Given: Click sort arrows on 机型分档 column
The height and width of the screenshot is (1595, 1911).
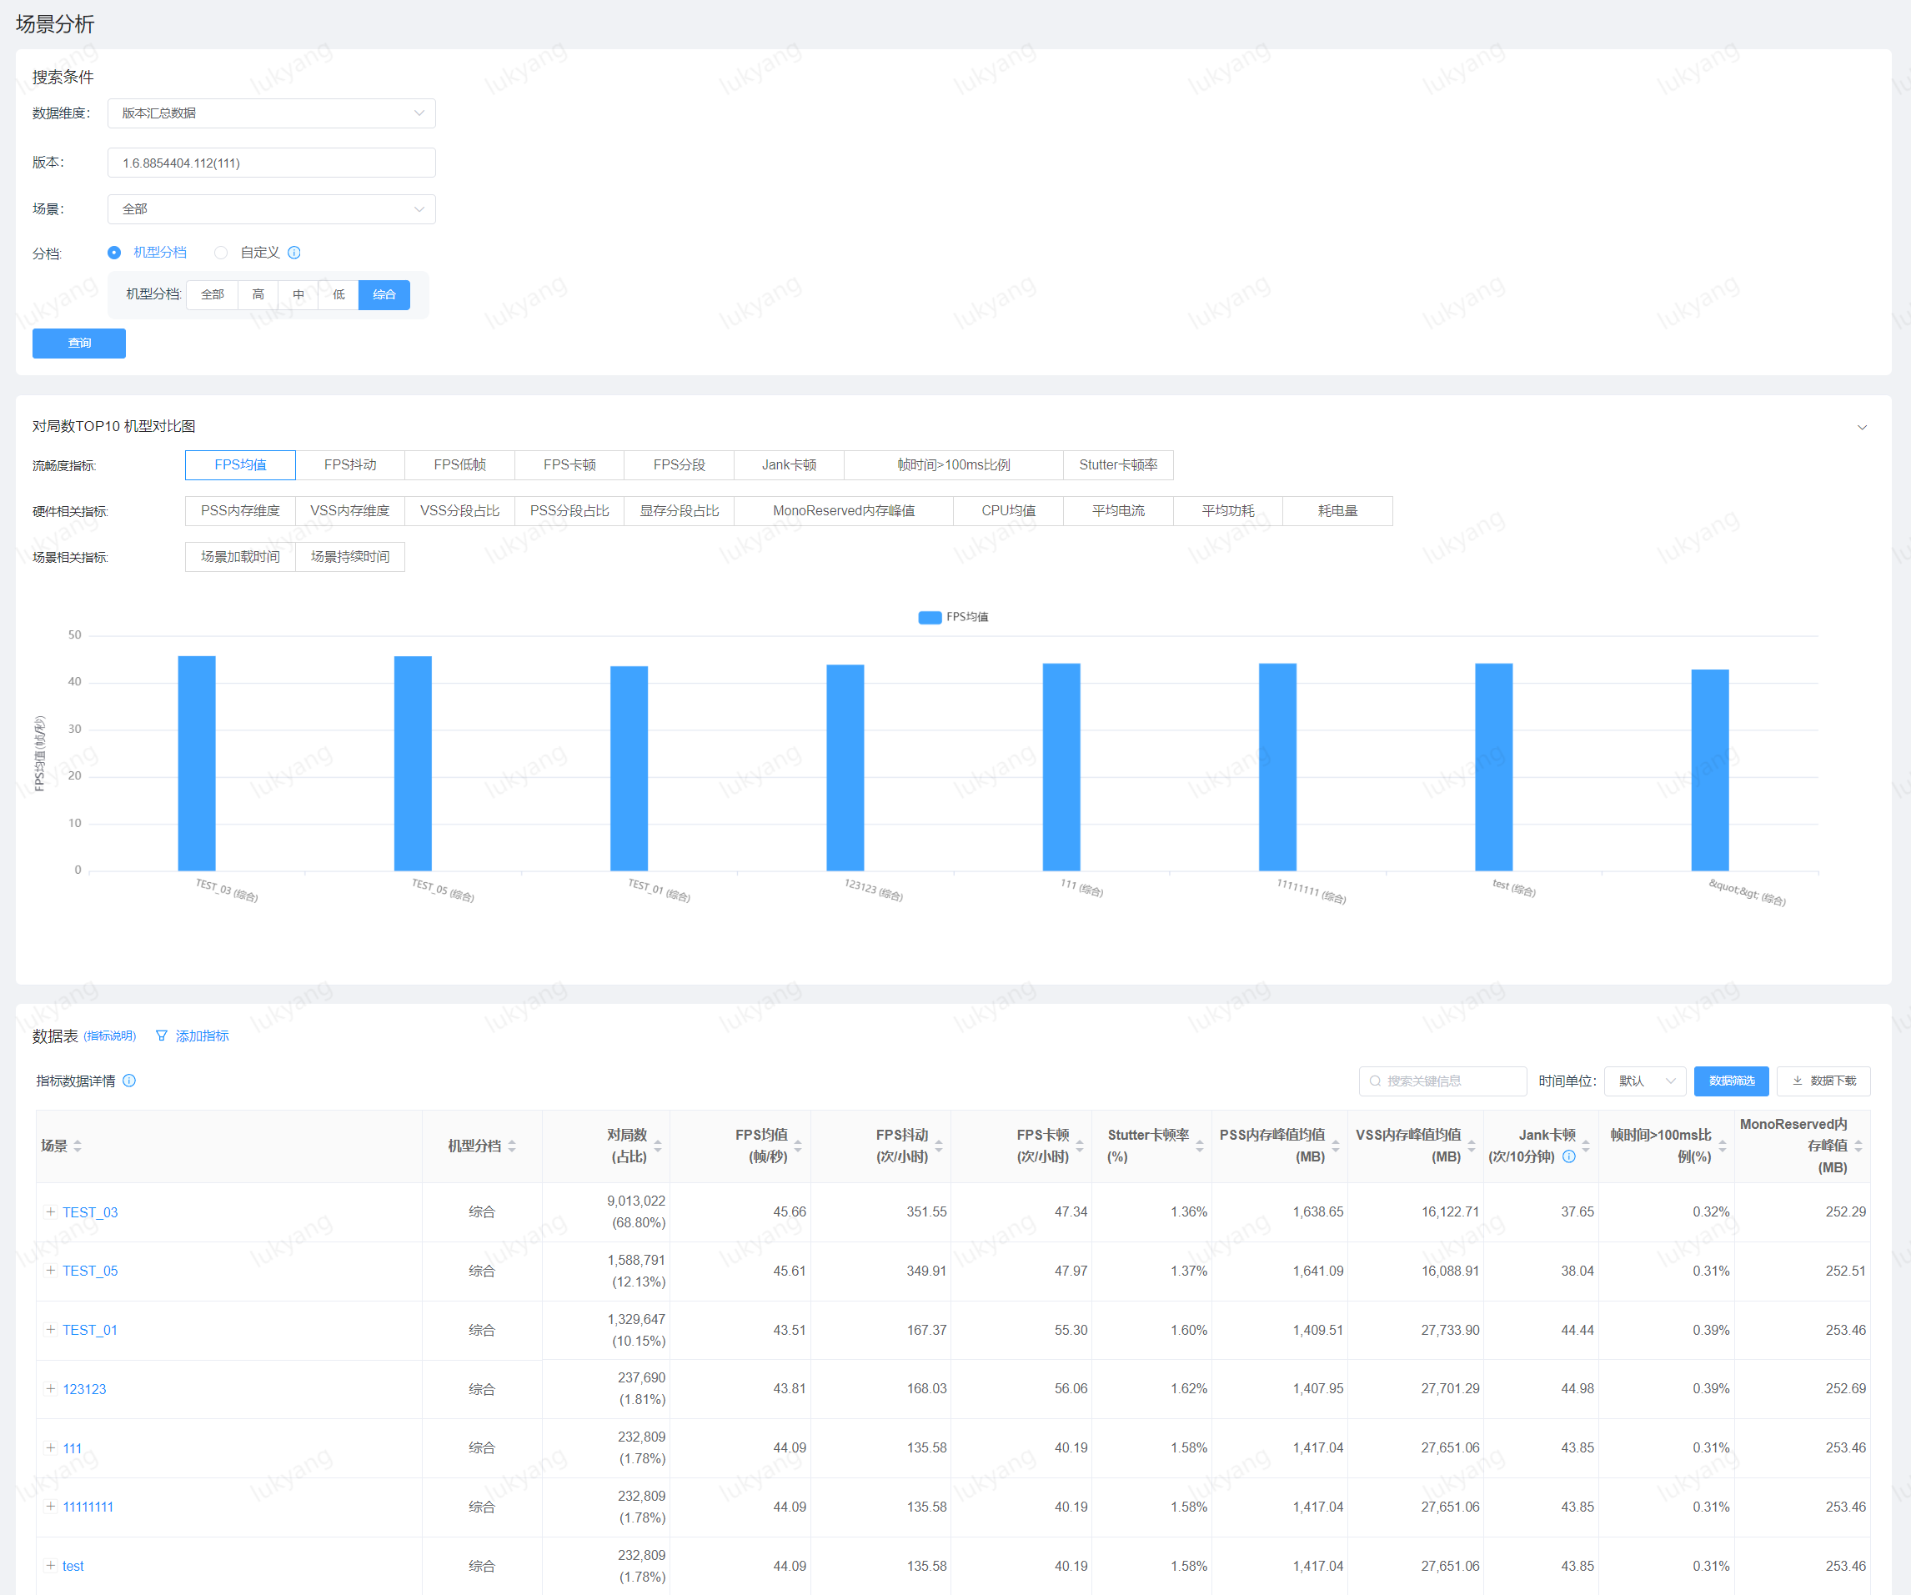Looking at the screenshot, I should pos(512,1146).
